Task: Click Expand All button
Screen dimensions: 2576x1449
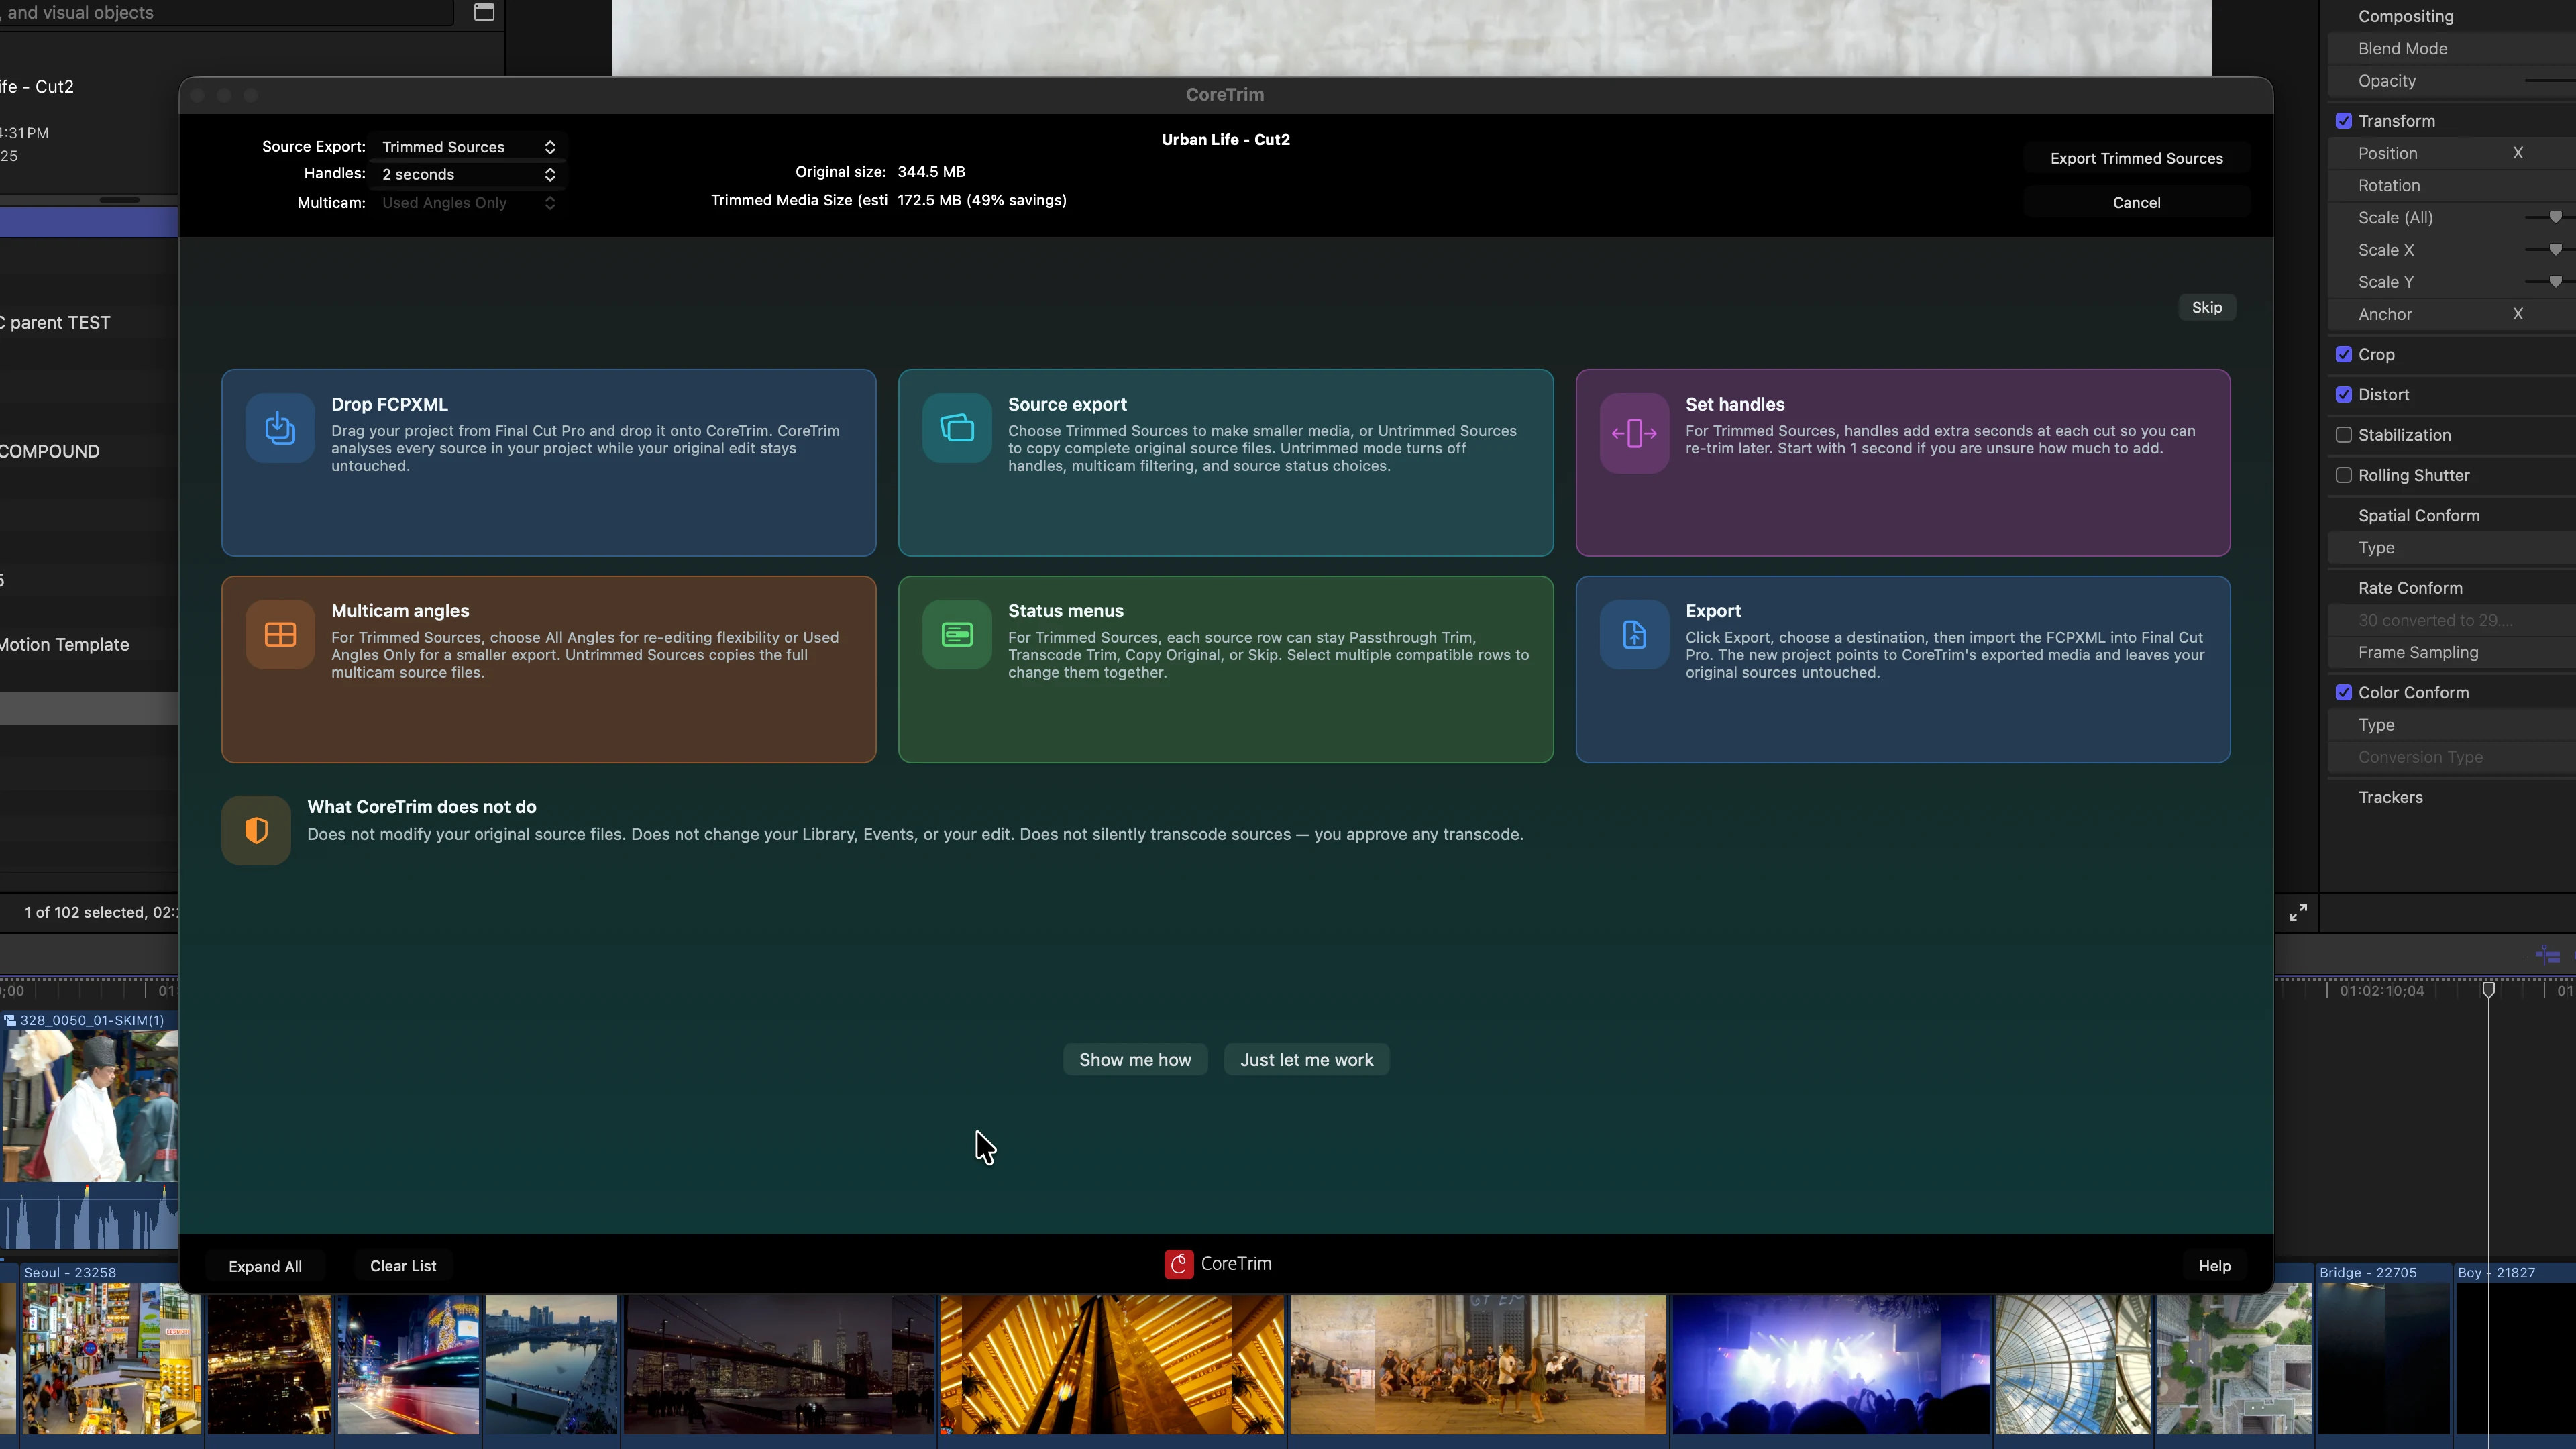Action: [x=265, y=1266]
